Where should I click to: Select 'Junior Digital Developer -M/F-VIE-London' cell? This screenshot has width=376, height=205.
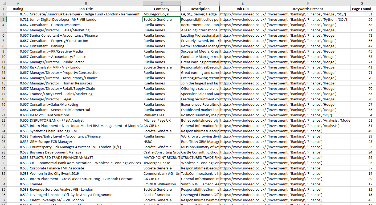(x=86, y=19)
